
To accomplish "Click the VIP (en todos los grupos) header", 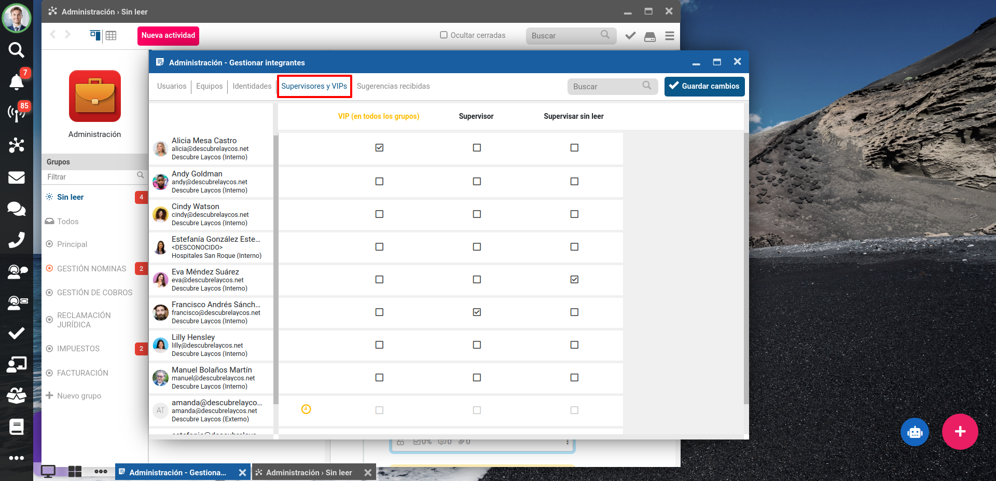I will [x=379, y=116].
